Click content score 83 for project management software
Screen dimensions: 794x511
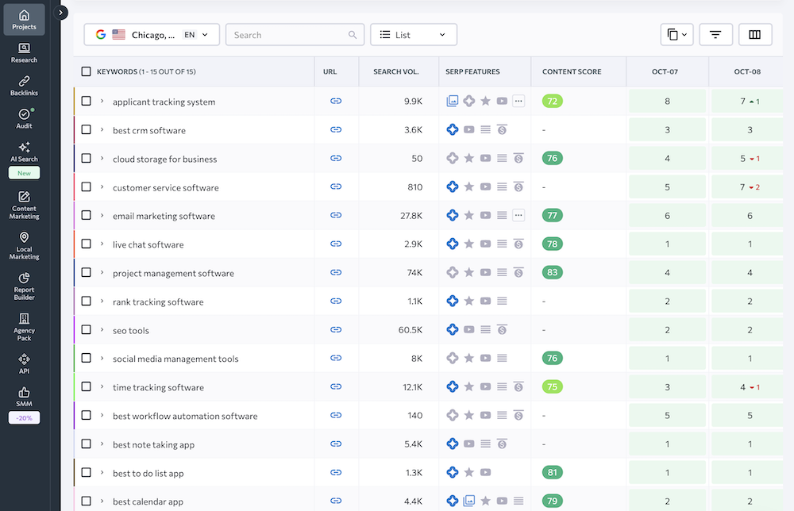[553, 273]
